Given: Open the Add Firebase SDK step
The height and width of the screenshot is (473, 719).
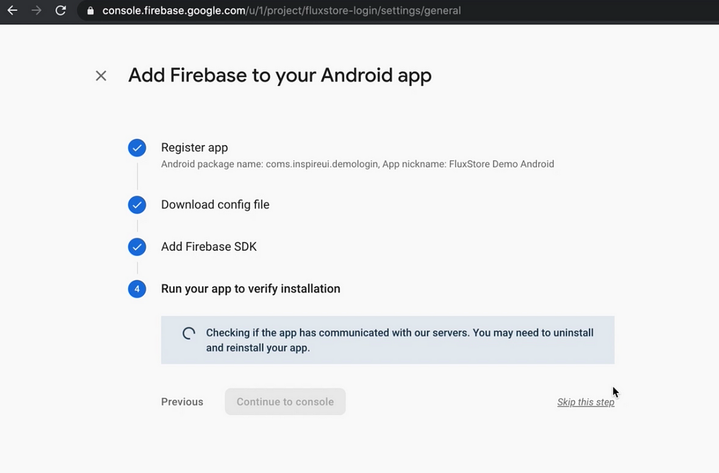Looking at the screenshot, I should pyautogui.click(x=209, y=246).
